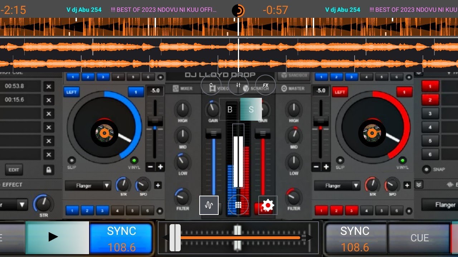The height and width of the screenshot is (257, 458).
Task: Toggle VINYL mode on the right deck
Action: tap(403, 160)
